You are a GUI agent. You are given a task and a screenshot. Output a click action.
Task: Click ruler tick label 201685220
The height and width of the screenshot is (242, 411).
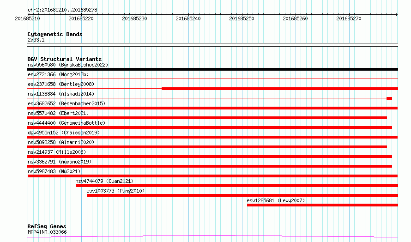[81, 18]
